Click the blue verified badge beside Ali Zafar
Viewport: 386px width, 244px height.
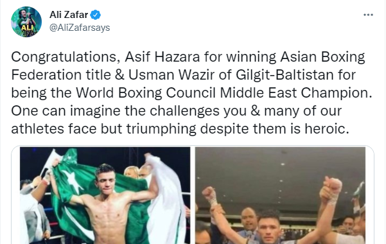[x=95, y=15]
